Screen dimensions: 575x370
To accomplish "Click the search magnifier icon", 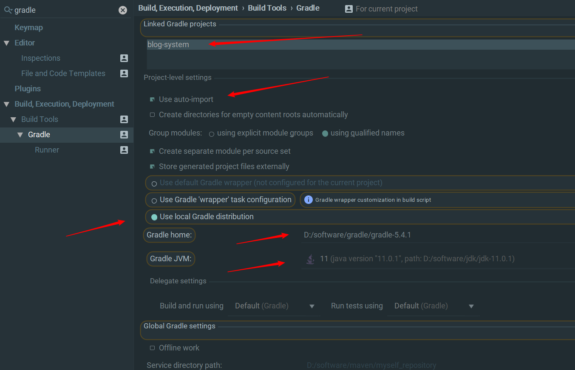I will (x=8, y=10).
